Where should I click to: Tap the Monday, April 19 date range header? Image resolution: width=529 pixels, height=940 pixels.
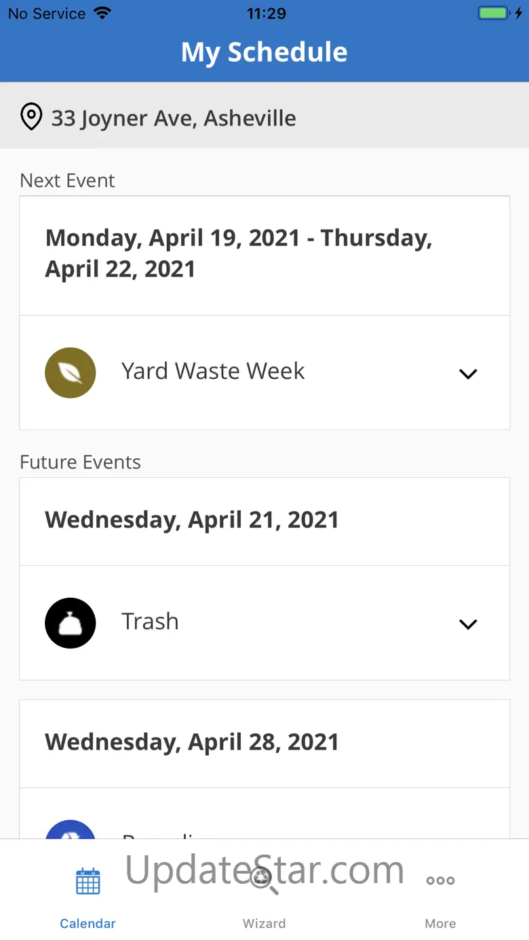tap(239, 253)
